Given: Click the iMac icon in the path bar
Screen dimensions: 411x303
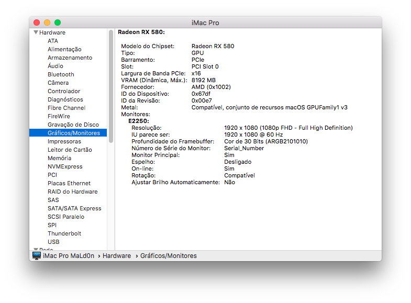Looking at the screenshot, I should click(x=37, y=255).
